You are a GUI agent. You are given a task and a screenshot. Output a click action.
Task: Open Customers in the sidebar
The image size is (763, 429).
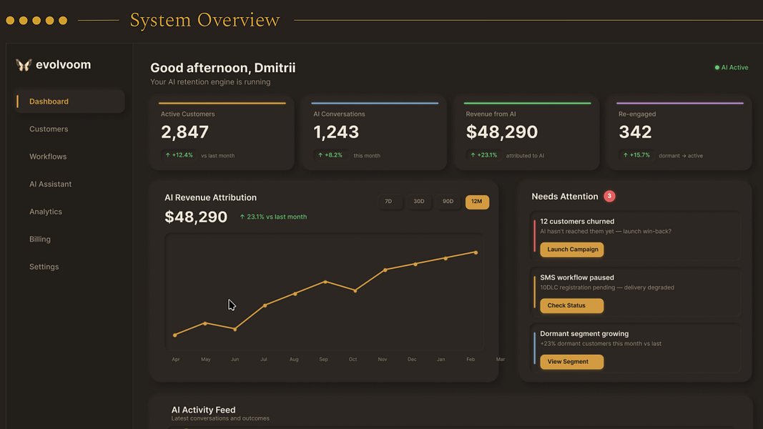[49, 129]
